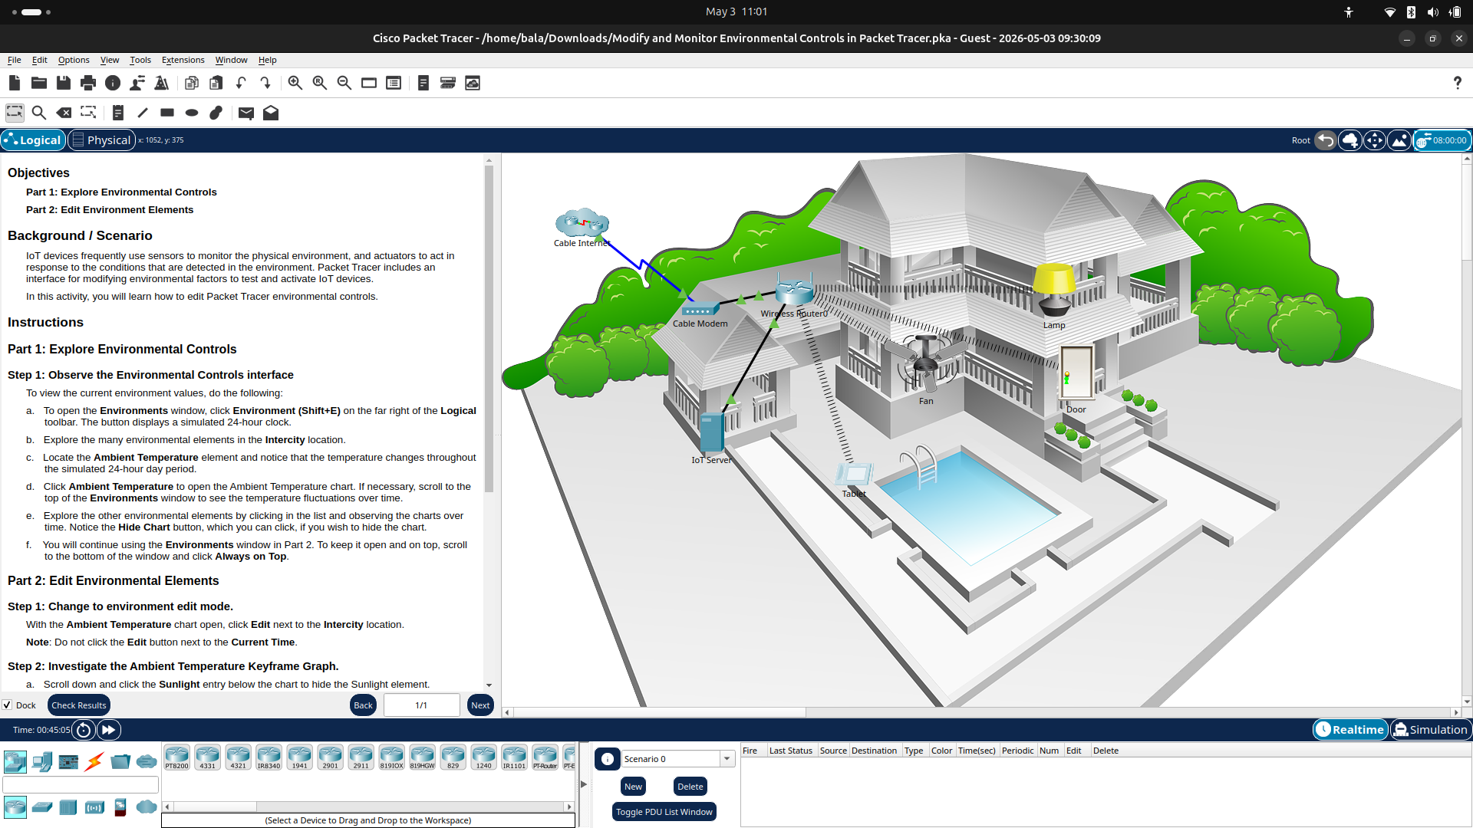
Task: Select the Inspect magnifier tool
Action: point(39,113)
